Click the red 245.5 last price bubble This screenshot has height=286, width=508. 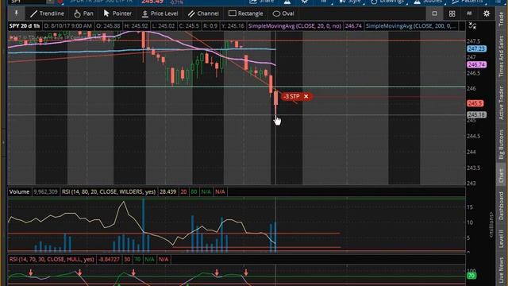[x=475, y=103]
